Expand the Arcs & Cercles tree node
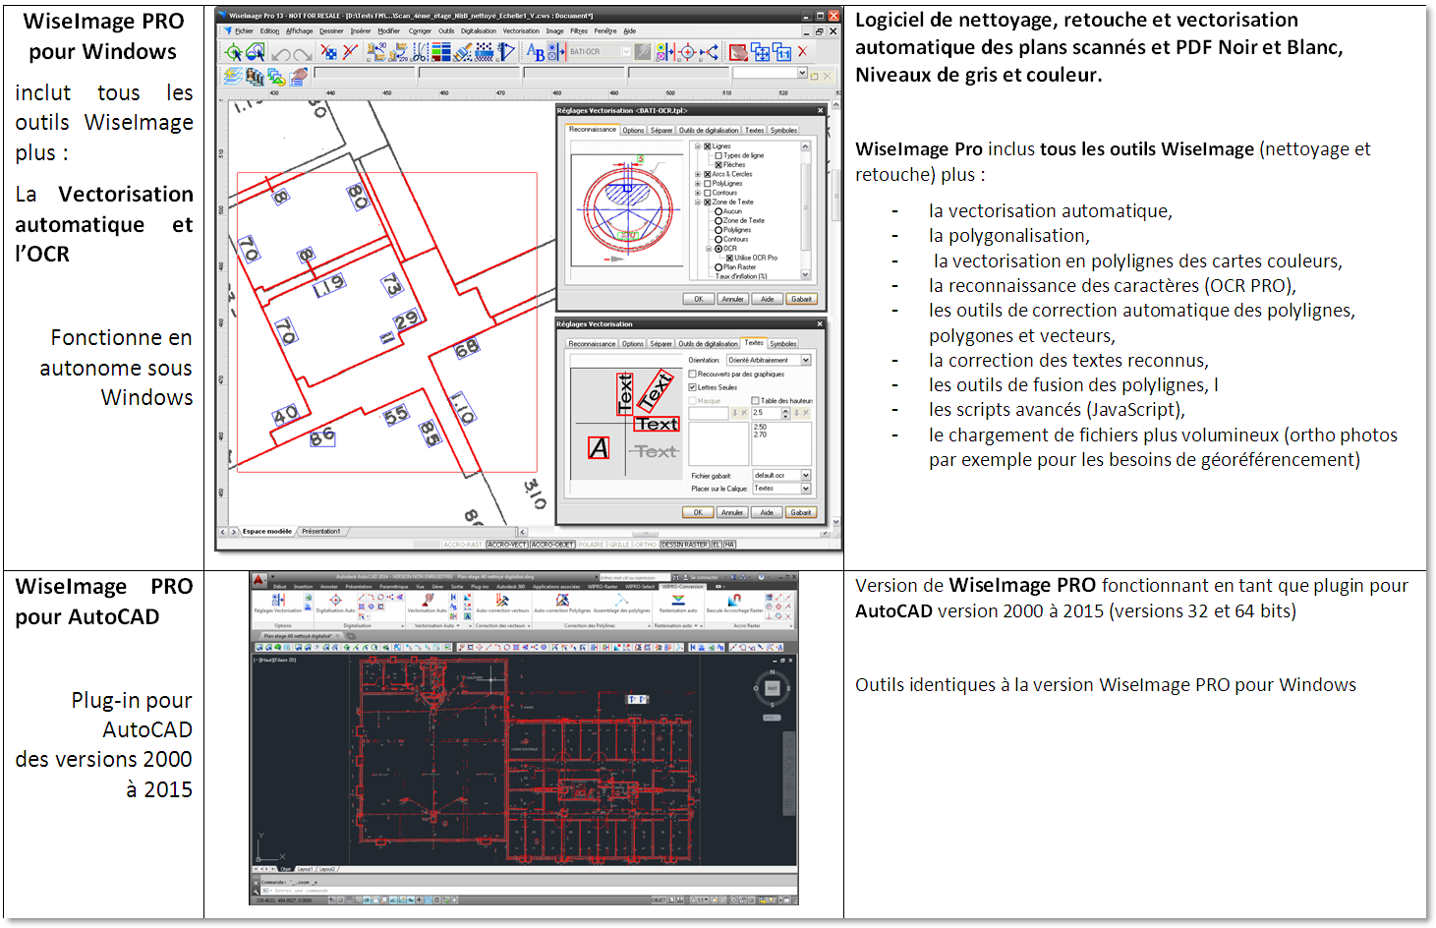Viewport: 1436px width, 928px height. (x=698, y=174)
